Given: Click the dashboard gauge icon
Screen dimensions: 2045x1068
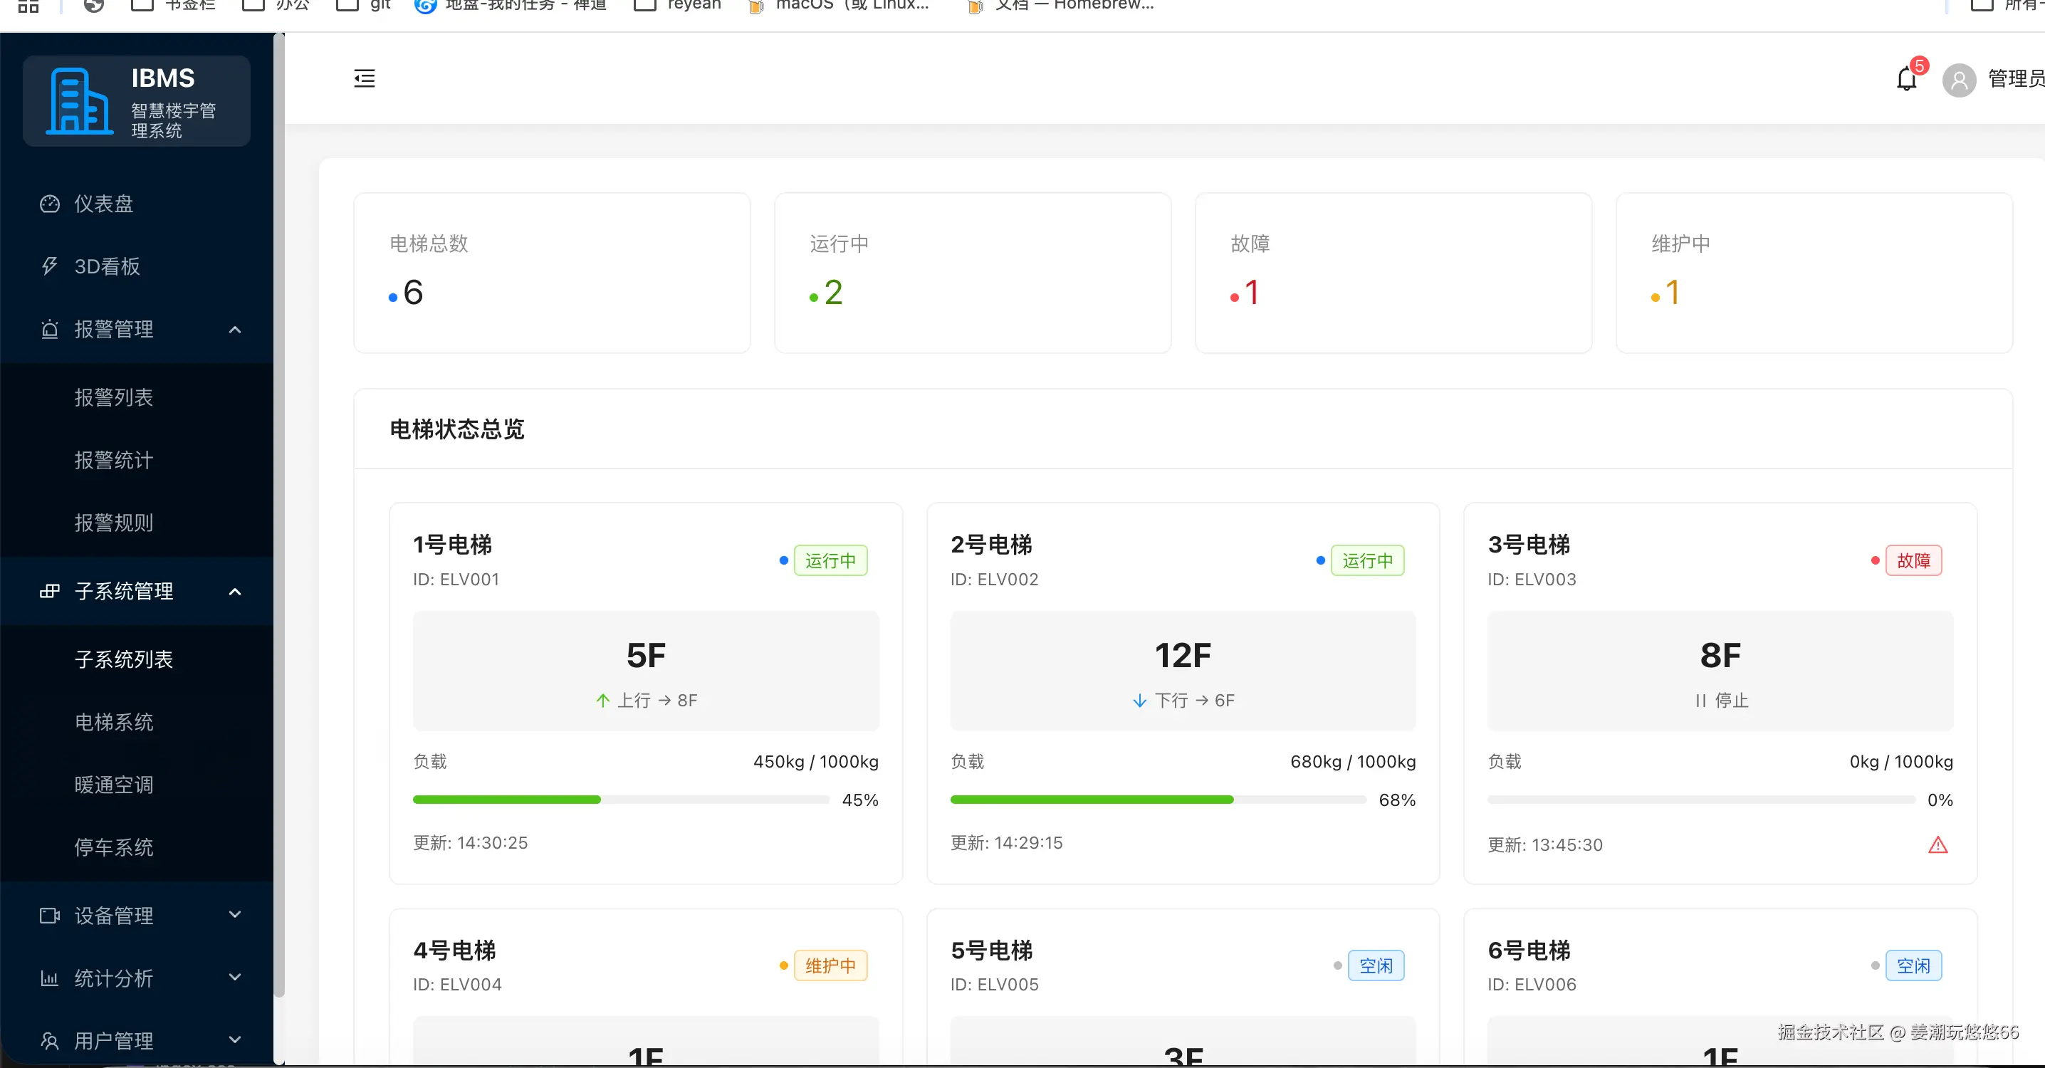Looking at the screenshot, I should coord(49,204).
